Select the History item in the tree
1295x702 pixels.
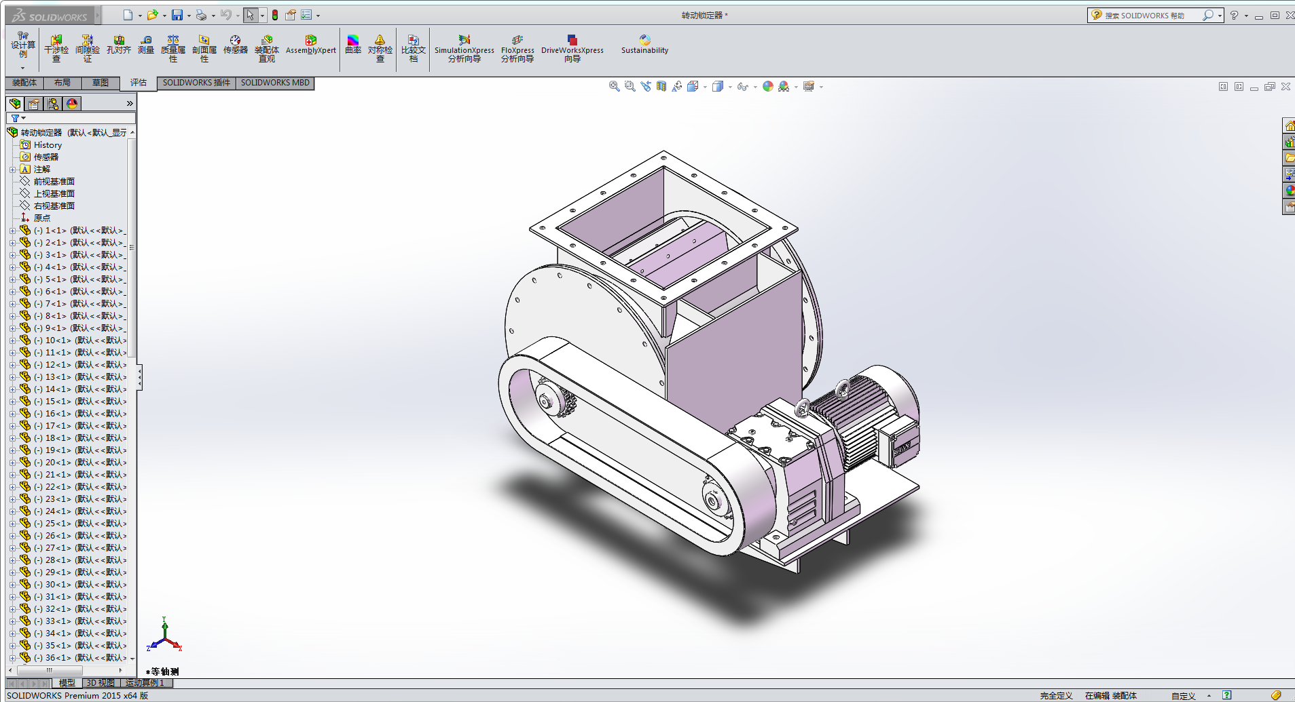point(48,145)
